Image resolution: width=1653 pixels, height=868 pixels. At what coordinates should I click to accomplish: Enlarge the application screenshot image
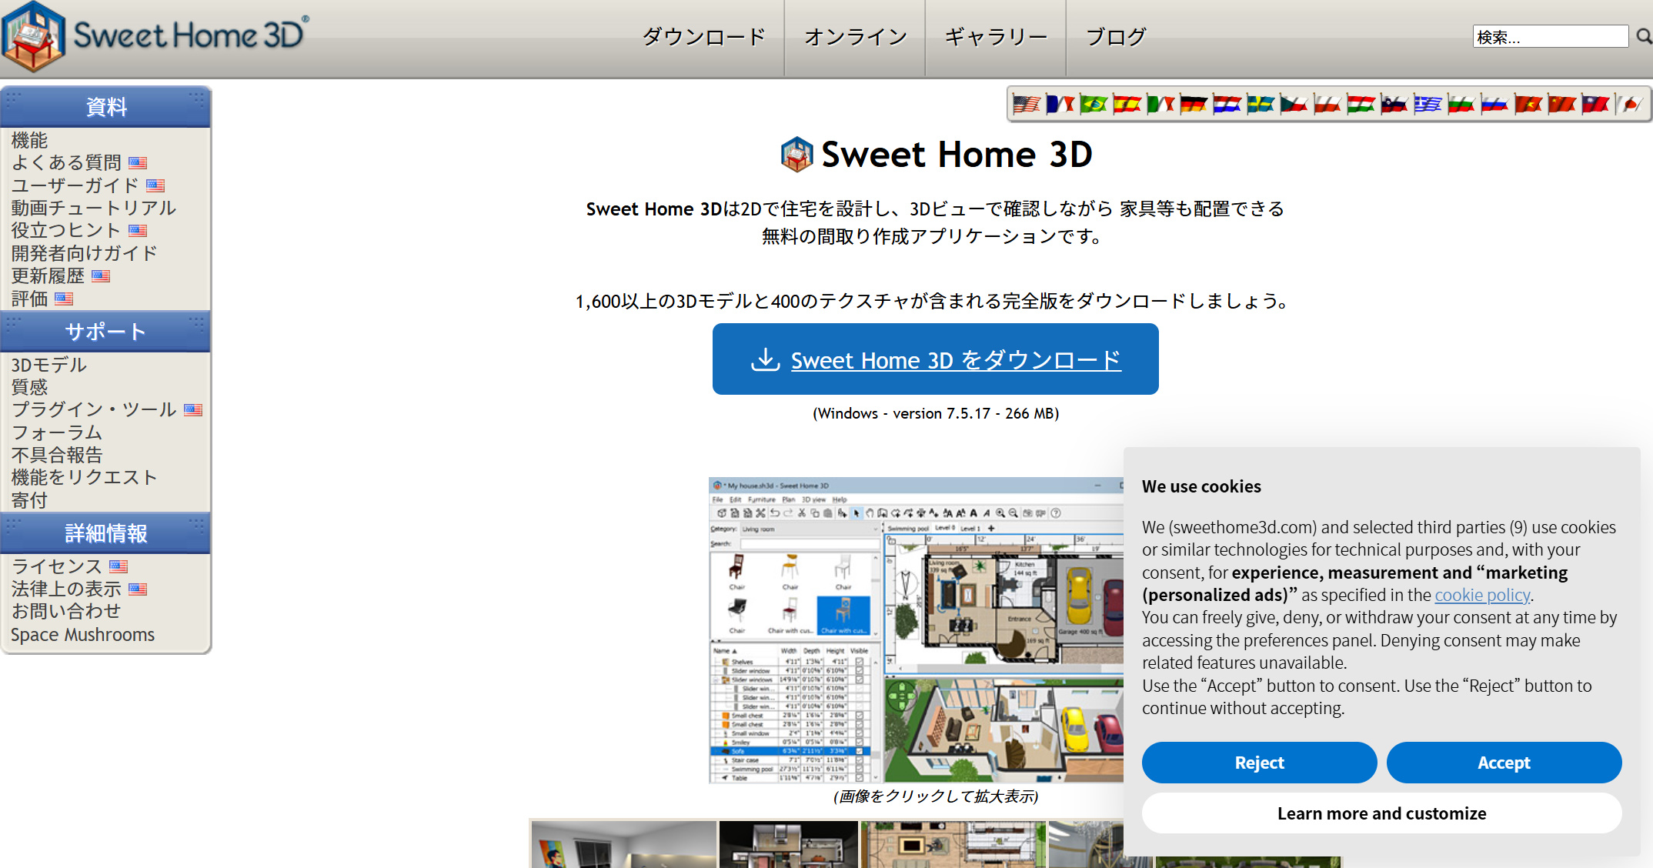916,629
